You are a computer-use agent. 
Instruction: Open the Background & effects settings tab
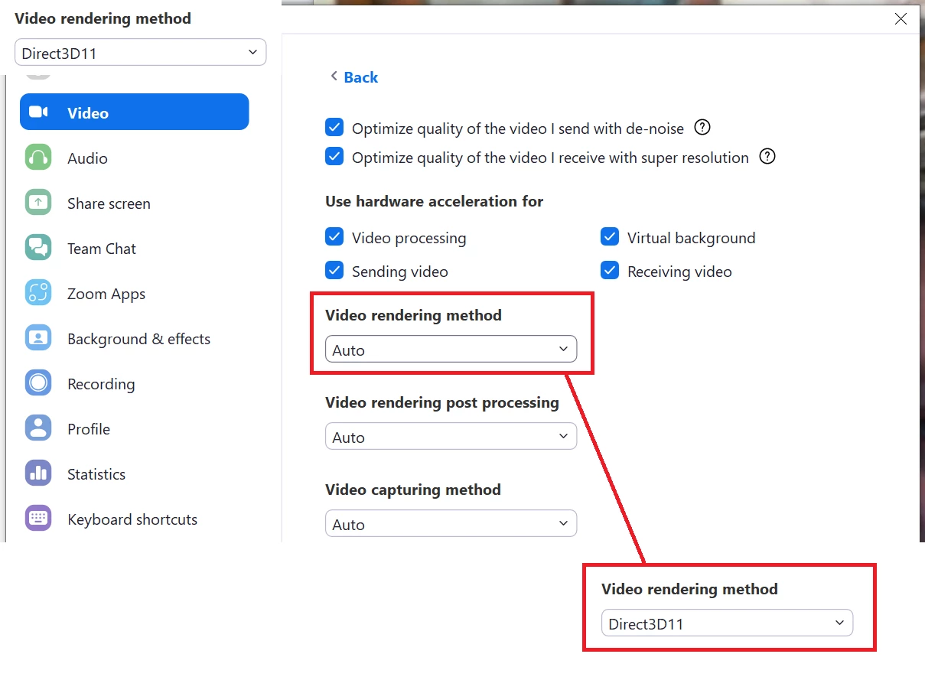[x=135, y=338]
